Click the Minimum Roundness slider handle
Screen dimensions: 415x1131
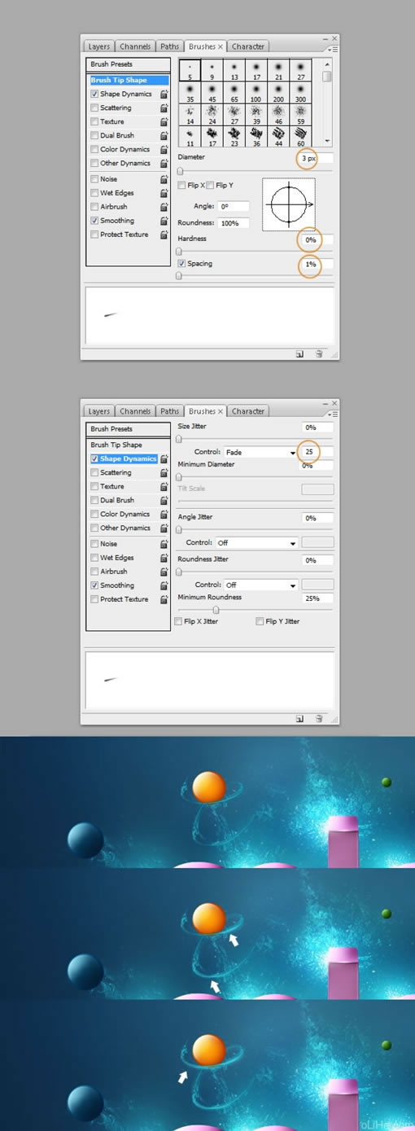coord(216,610)
